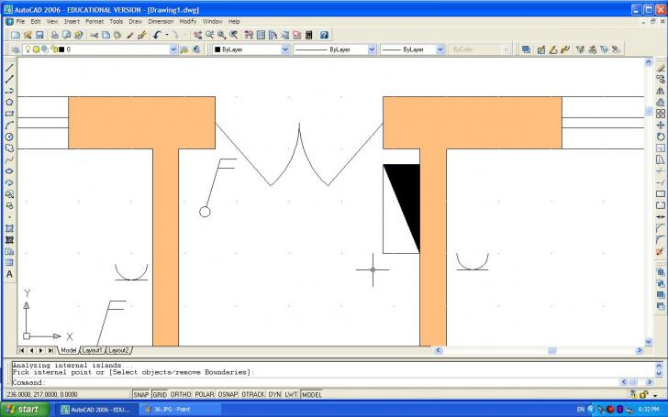The height and width of the screenshot is (417, 668).
Task: Select the Mirror tool in Modify toolbar
Action: pyautogui.click(x=661, y=91)
